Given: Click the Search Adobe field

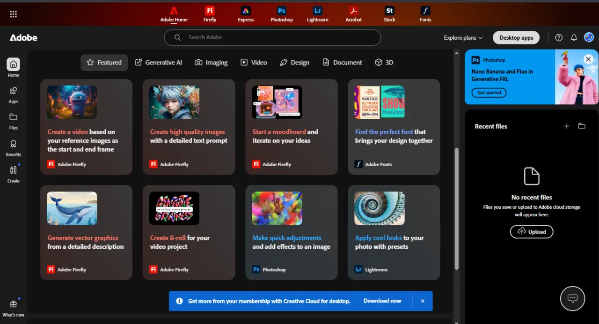Looking at the screenshot, I should pyautogui.click(x=272, y=38).
